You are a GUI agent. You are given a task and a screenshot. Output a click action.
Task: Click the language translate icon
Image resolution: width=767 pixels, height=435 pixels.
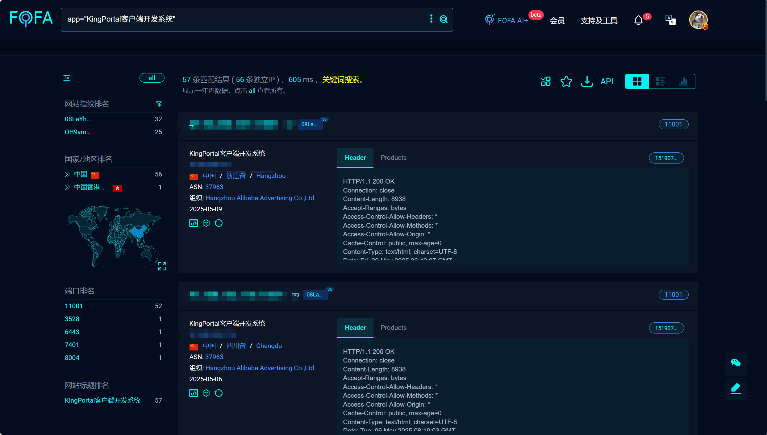pos(670,20)
